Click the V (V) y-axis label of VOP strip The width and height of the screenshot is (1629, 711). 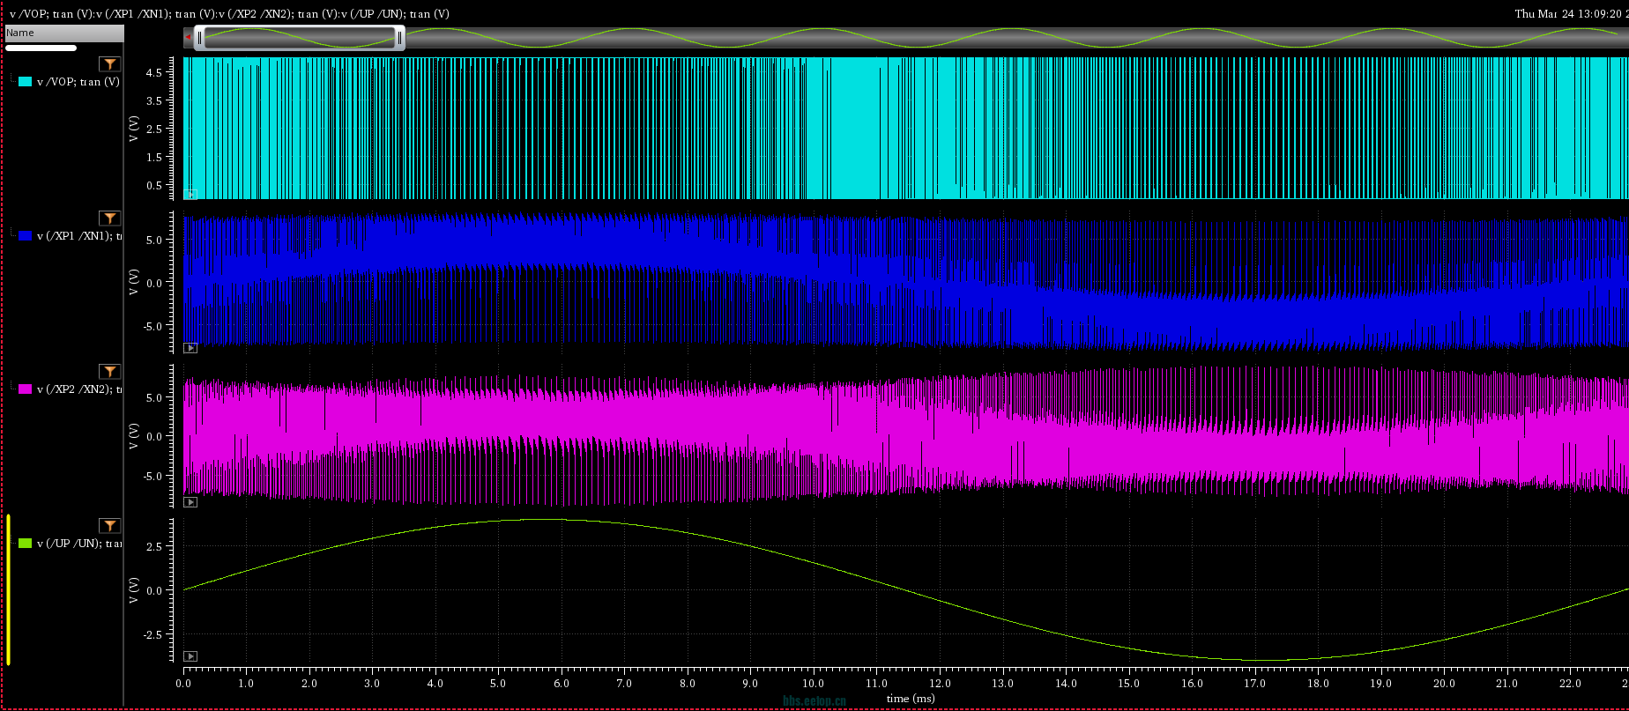tap(134, 129)
